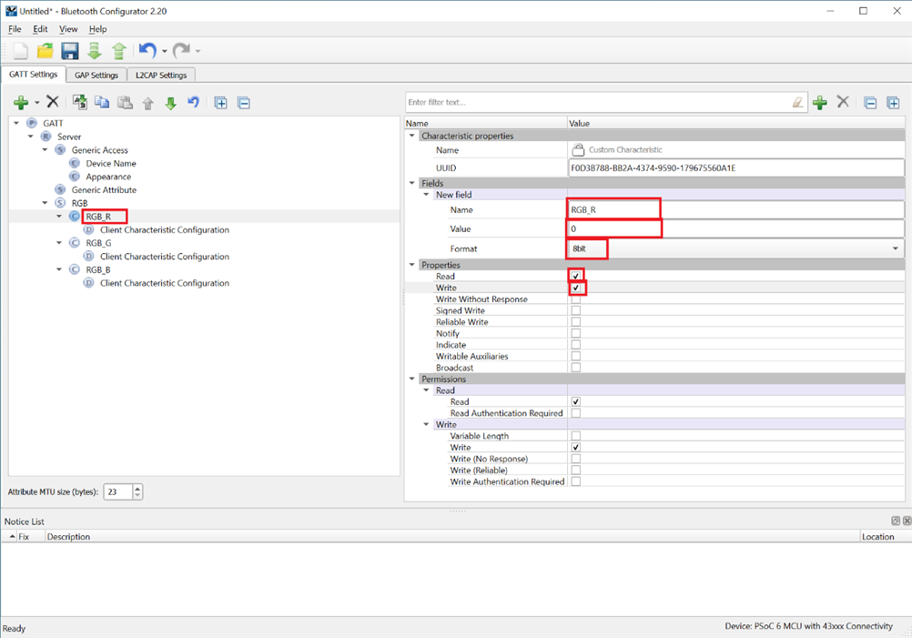Expand all tree nodes in GATT panel
Screen dimensions: 912x638
pyautogui.click(x=220, y=103)
